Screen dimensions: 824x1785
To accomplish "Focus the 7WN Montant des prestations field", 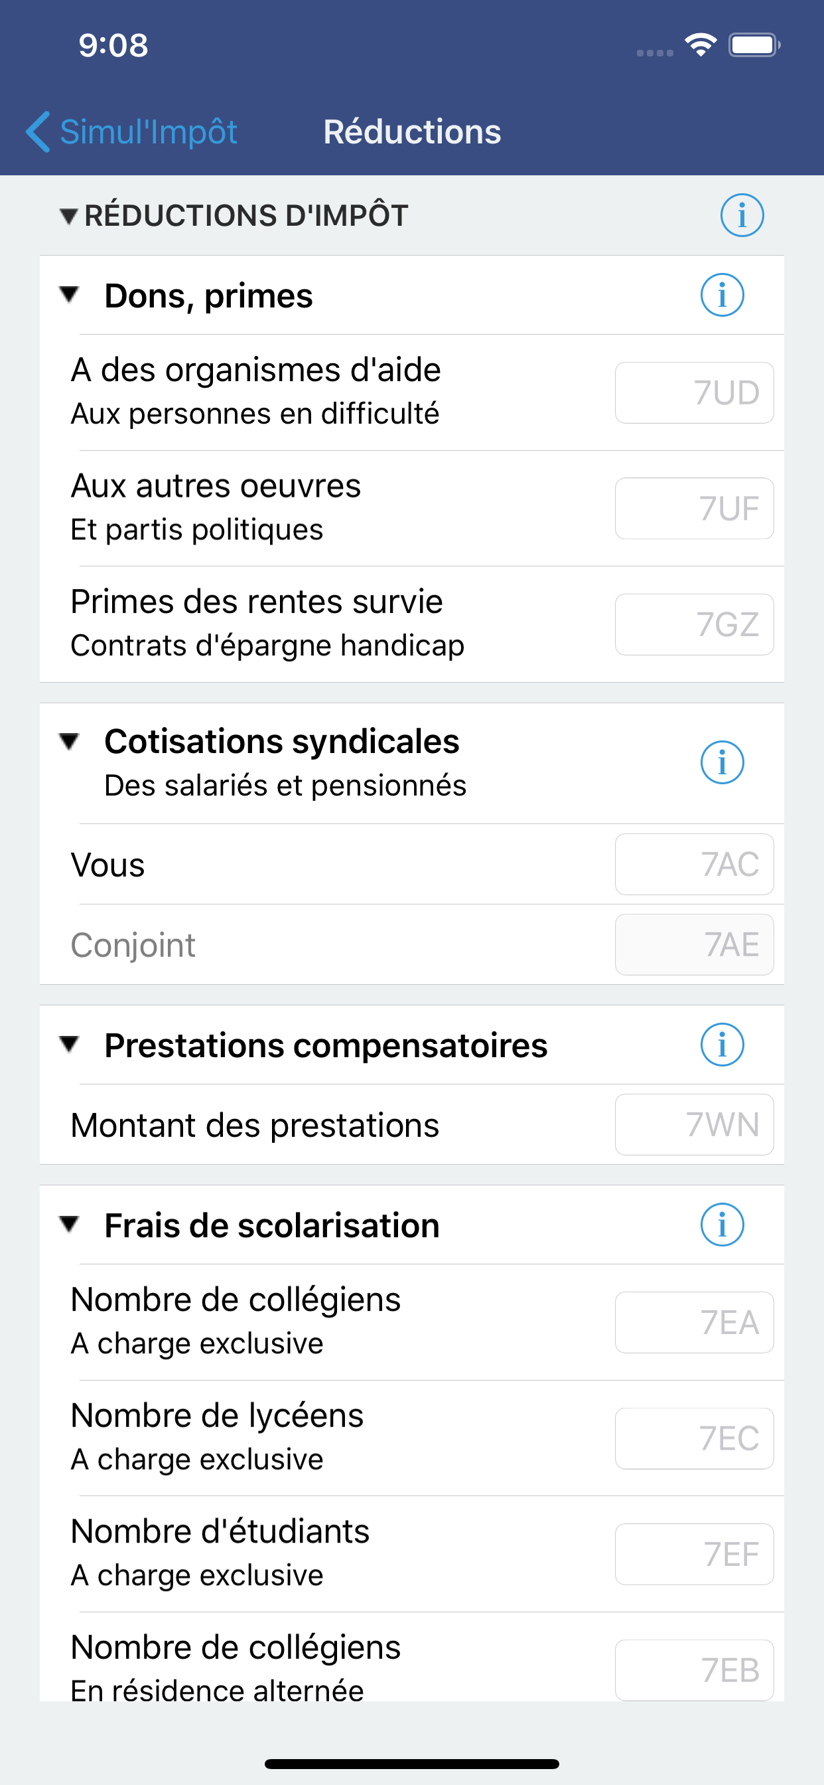I will [694, 1125].
